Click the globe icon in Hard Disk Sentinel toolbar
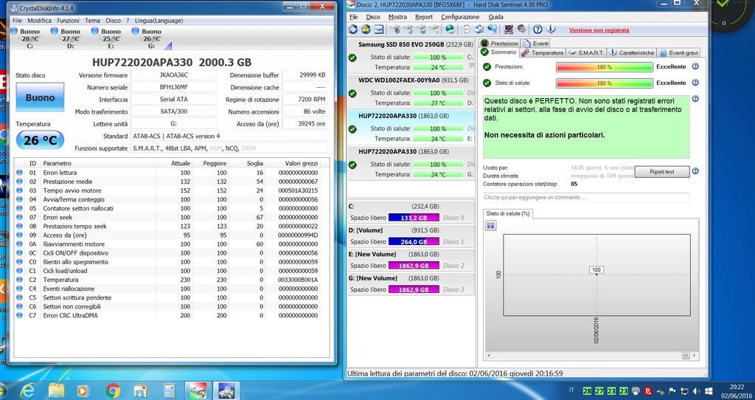Viewport: 755px width, 400px height. pos(449,30)
